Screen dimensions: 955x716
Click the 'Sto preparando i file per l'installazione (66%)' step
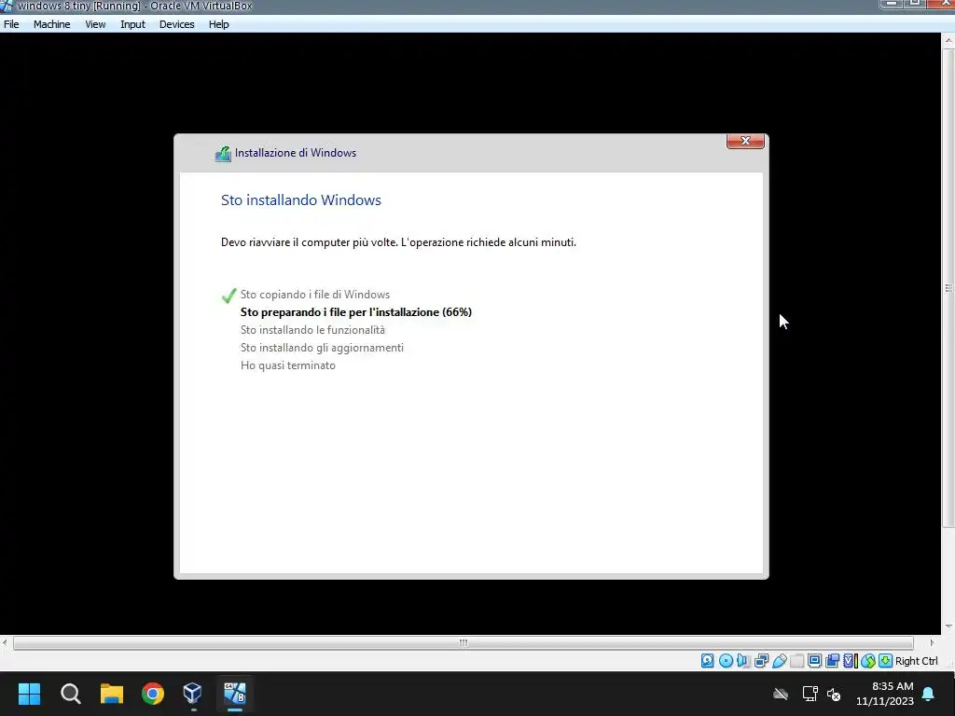click(355, 312)
